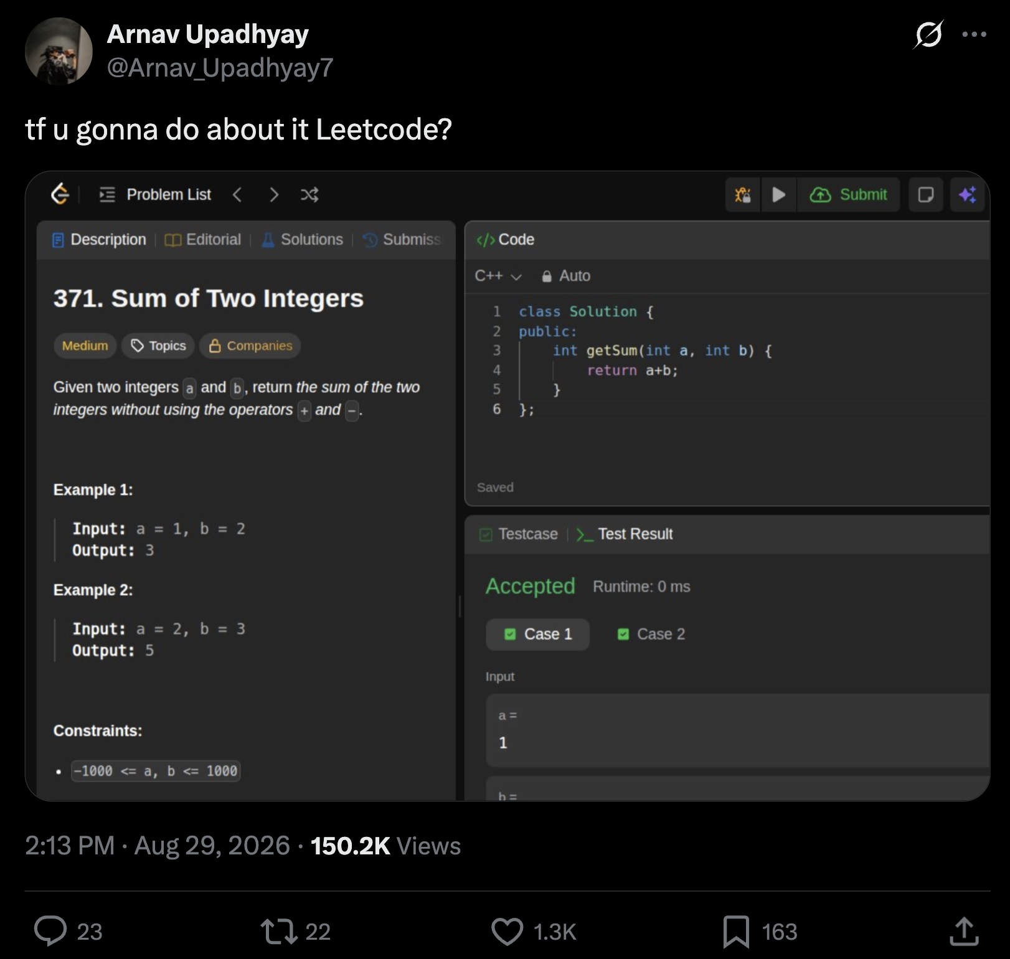The image size is (1010, 959).
Task: Open the Problem List panel
Action: (155, 195)
